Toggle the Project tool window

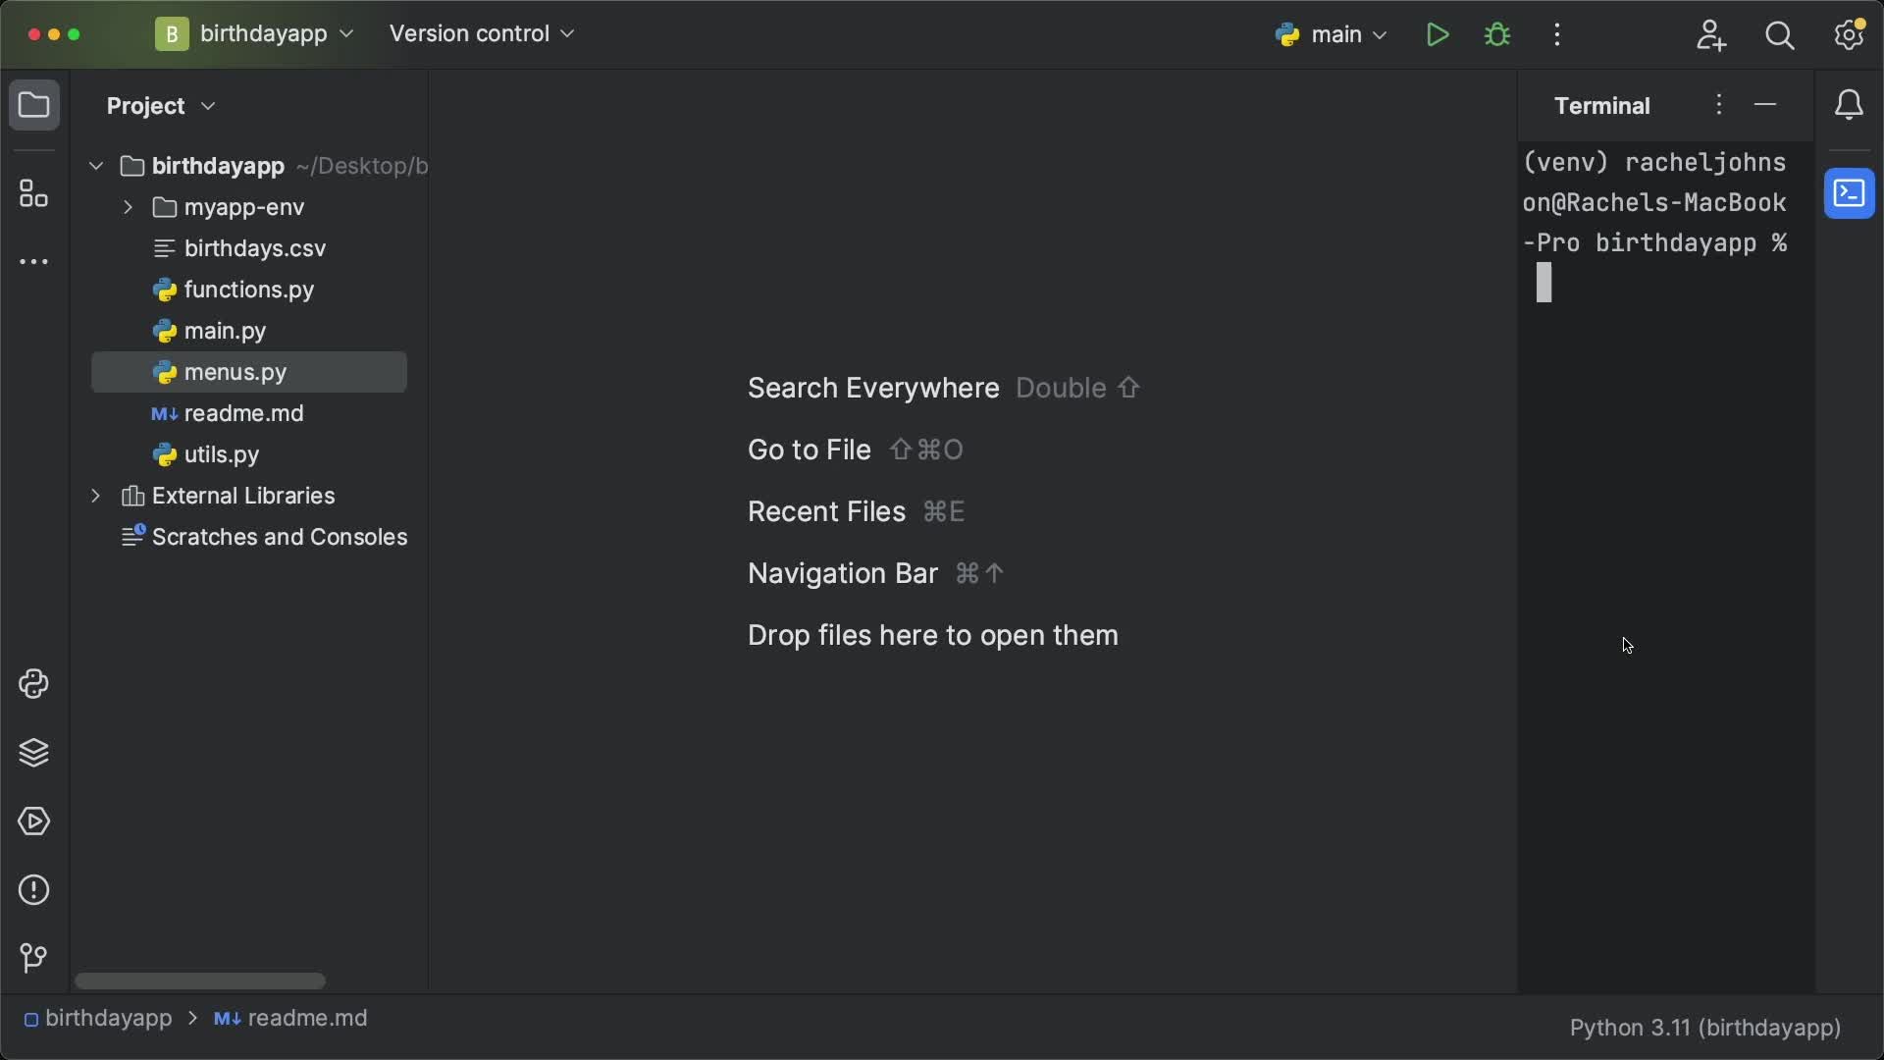tap(35, 105)
